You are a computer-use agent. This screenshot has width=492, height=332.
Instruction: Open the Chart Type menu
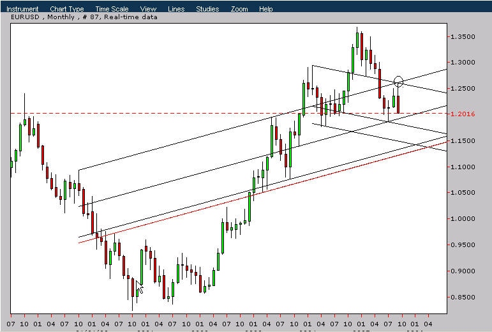coord(67,9)
